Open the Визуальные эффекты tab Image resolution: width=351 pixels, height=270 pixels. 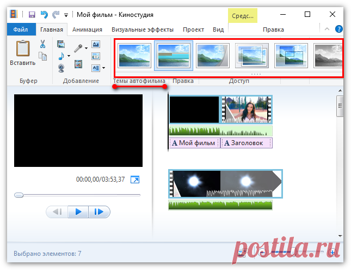click(x=143, y=29)
